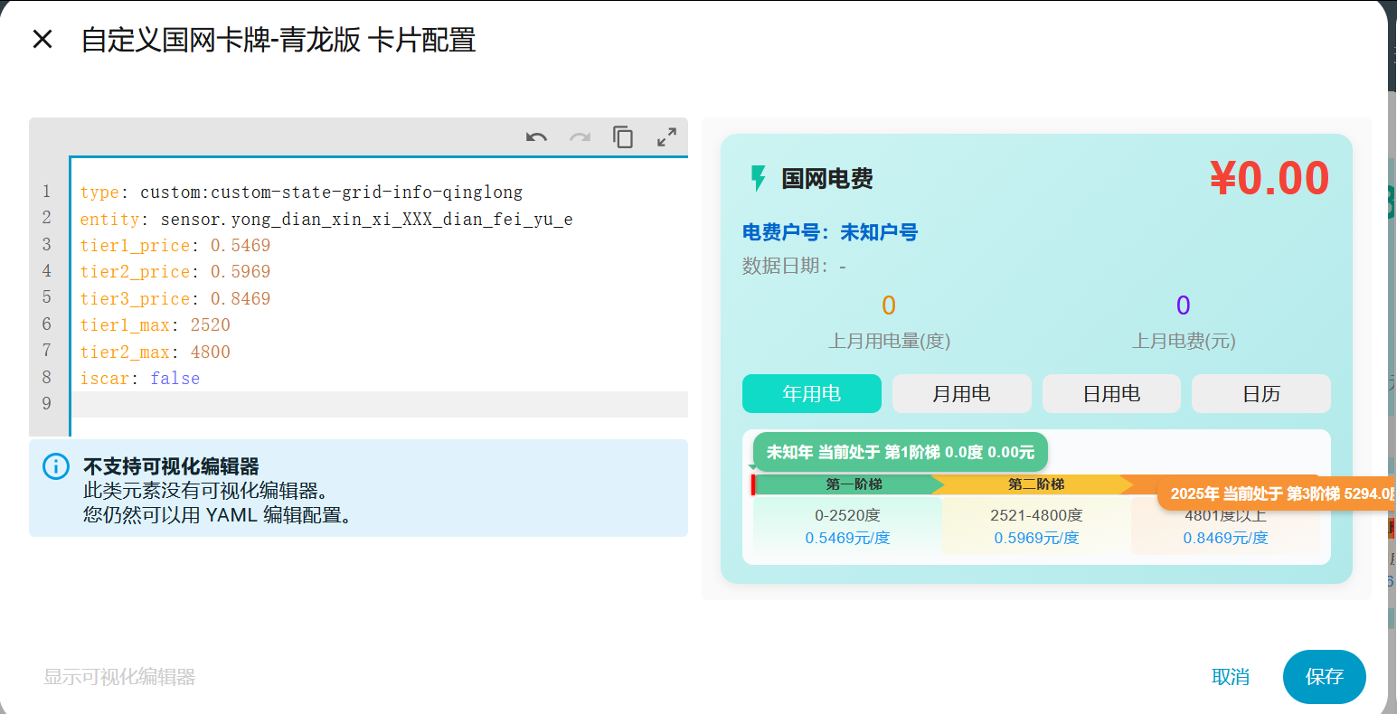
Task: Click the red tier position marker on the gradient bar
Action: 755,484
